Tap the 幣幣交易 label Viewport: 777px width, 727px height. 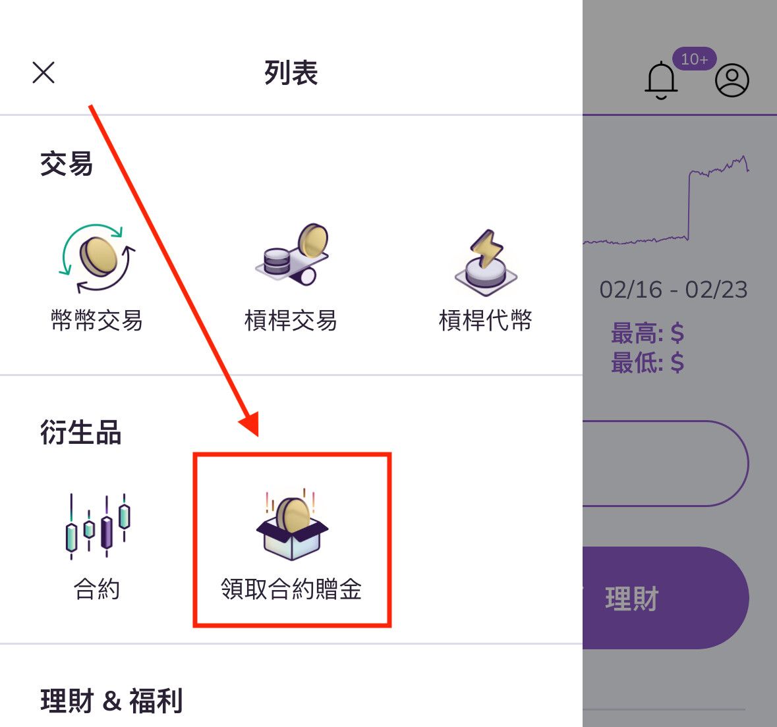pos(97,321)
